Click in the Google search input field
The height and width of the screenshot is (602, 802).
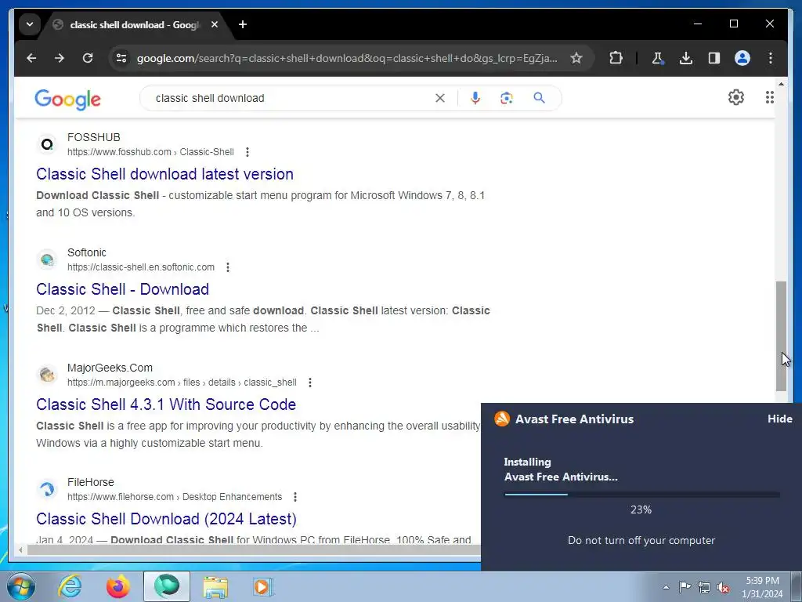(291, 98)
